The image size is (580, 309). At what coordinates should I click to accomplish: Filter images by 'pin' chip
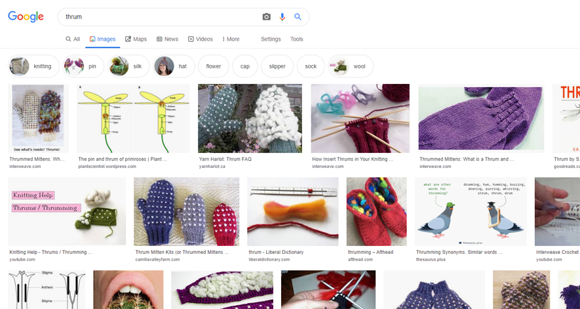click(83, 66)
